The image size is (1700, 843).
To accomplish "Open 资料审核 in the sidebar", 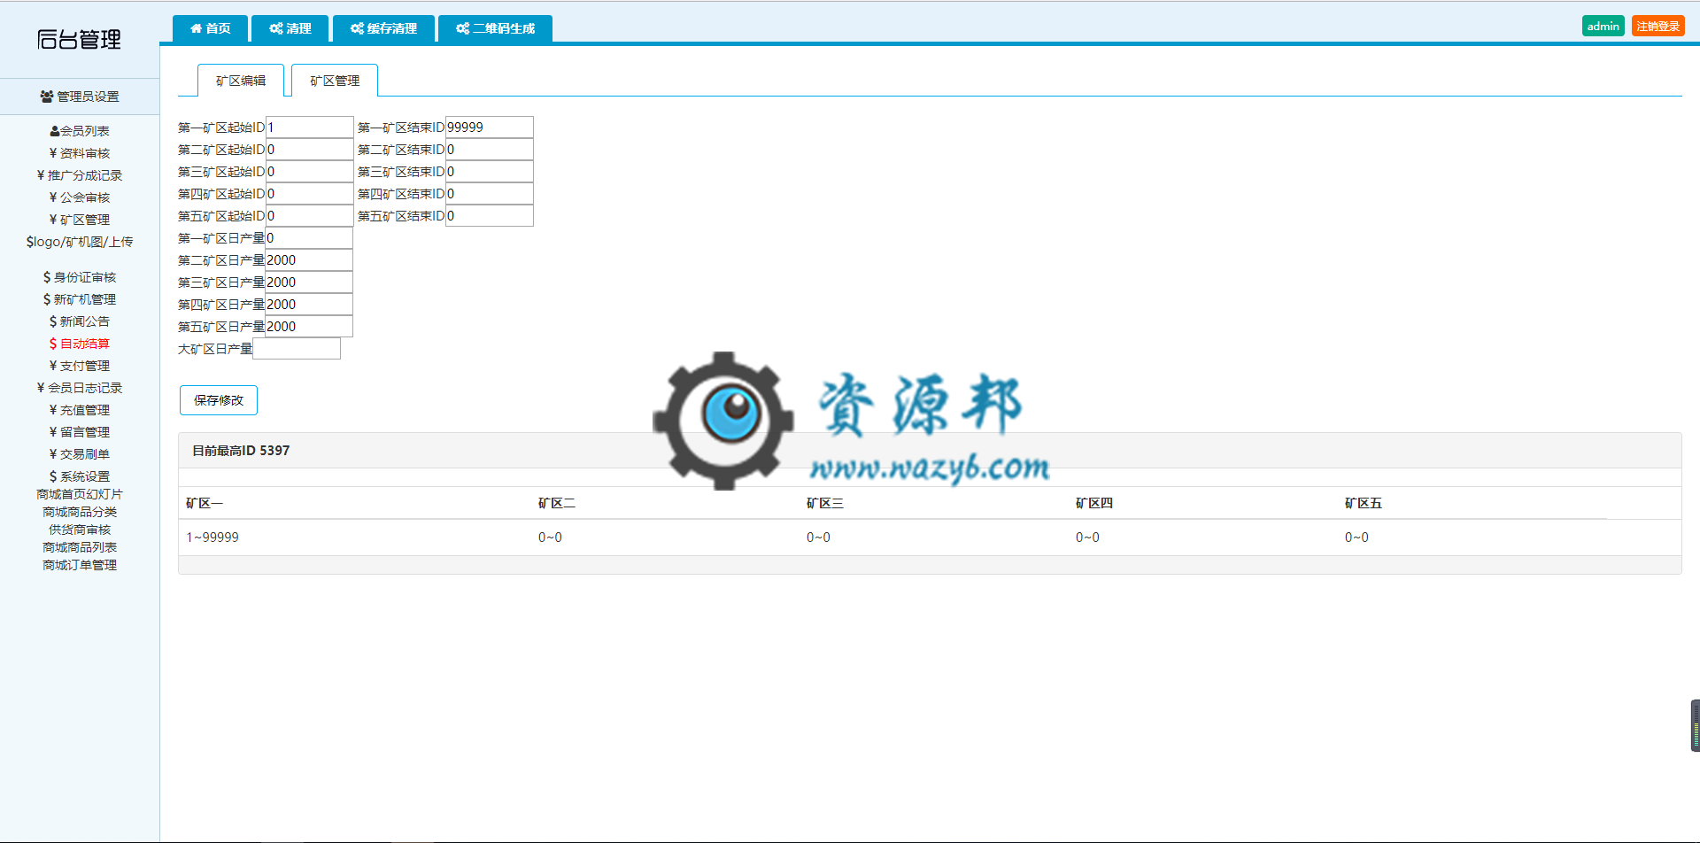I will [80, 153].
